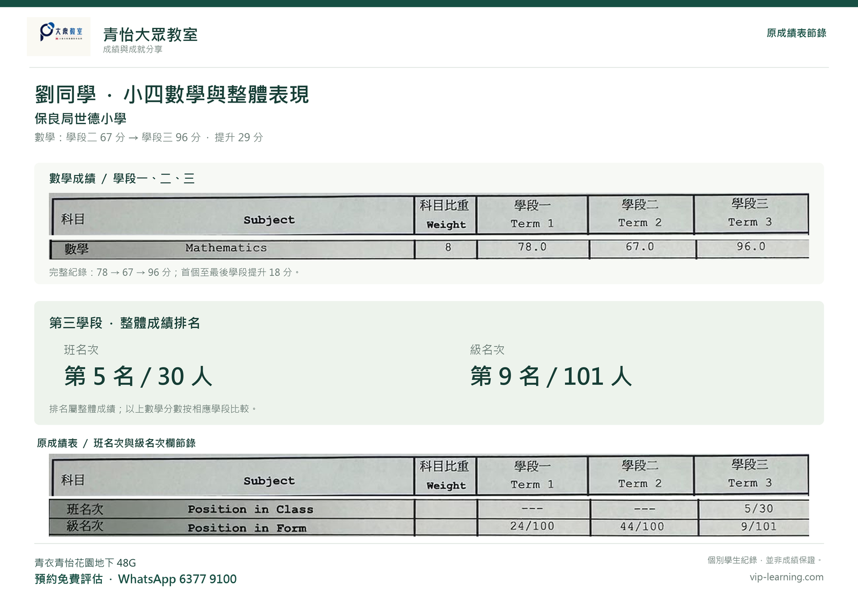The height and width of the screenshot is (607, 858).
Task: Open the 原成績表節錄 link
Action: pyautogui.click(x=796, y=33)
